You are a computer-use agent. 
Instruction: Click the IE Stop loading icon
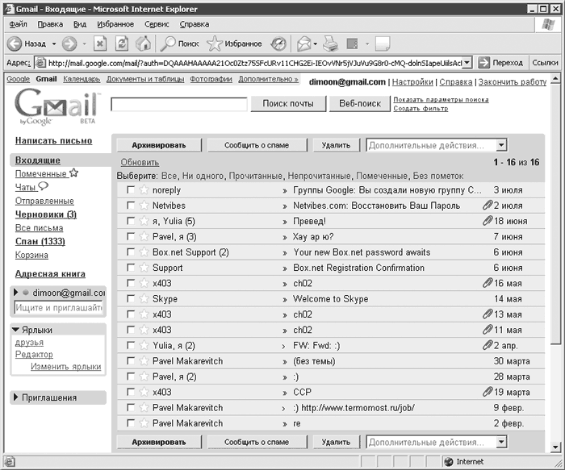100,44
